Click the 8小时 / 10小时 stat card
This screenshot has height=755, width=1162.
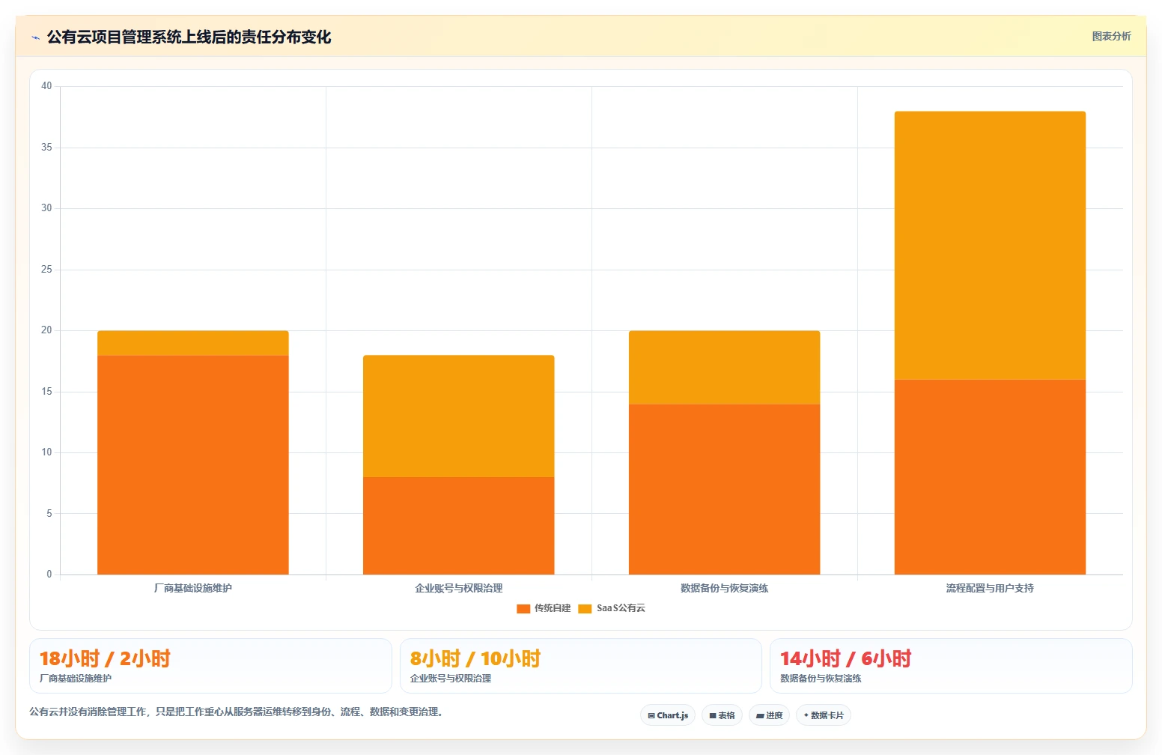580,666
